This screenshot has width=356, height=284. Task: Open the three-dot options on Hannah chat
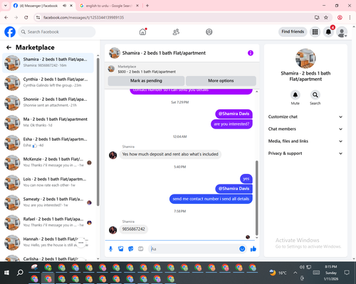point(81,243)
